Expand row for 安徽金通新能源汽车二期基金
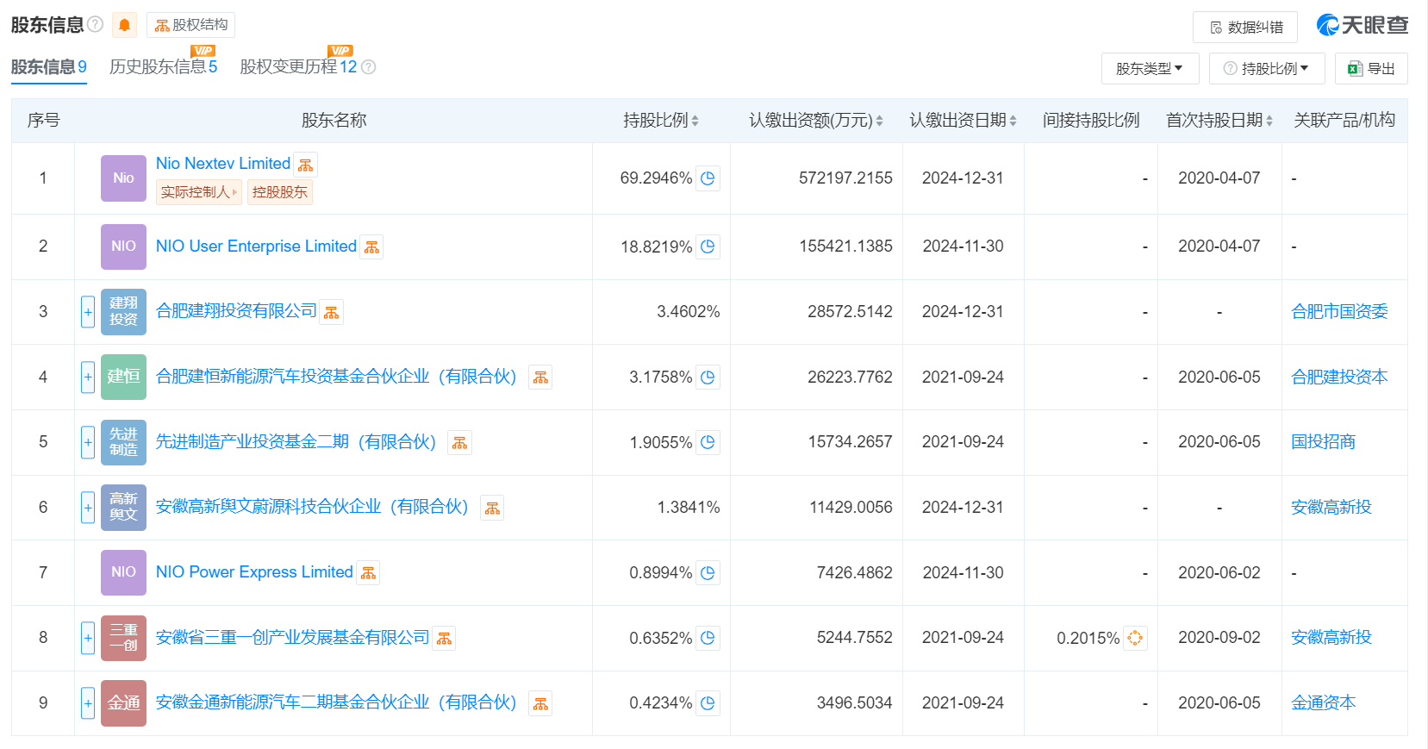The height and width of the screenshot is (749, 1428). coord(88,702)
